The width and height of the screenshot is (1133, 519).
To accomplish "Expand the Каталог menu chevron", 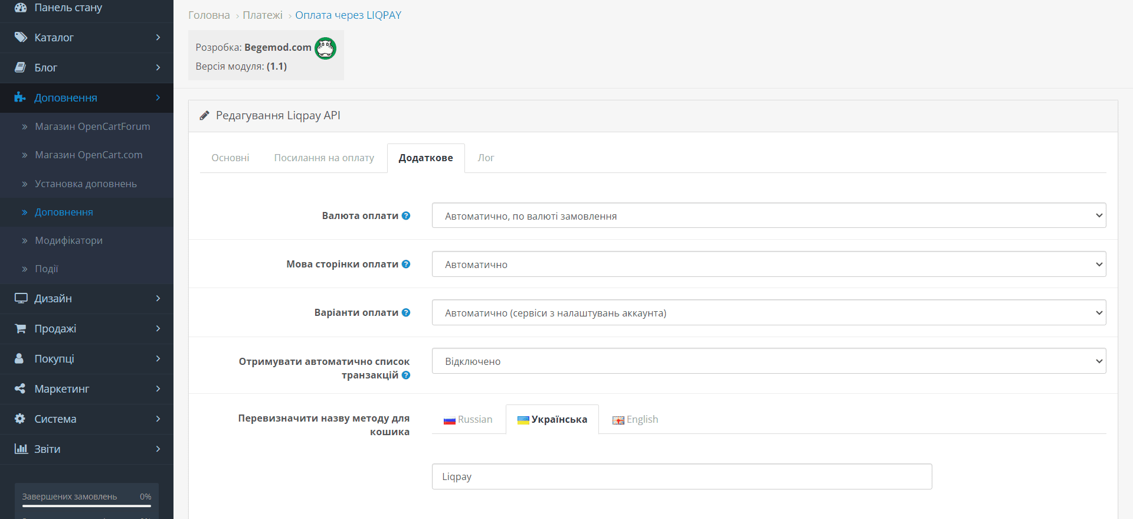I will [x=158, y=37].
